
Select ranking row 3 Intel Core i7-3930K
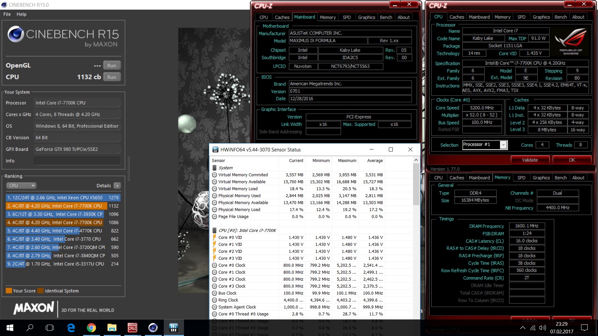pyautogui.click(x=63, y=214)
